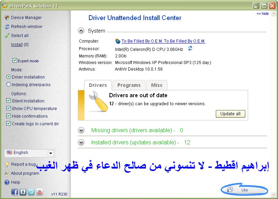278x199 pixels.
Task: Switch to the Drivers tab
Action: 98,85
